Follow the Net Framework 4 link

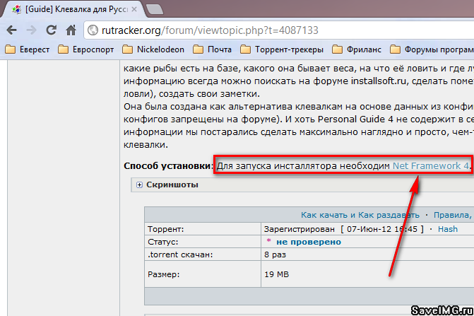click(430, 165)
